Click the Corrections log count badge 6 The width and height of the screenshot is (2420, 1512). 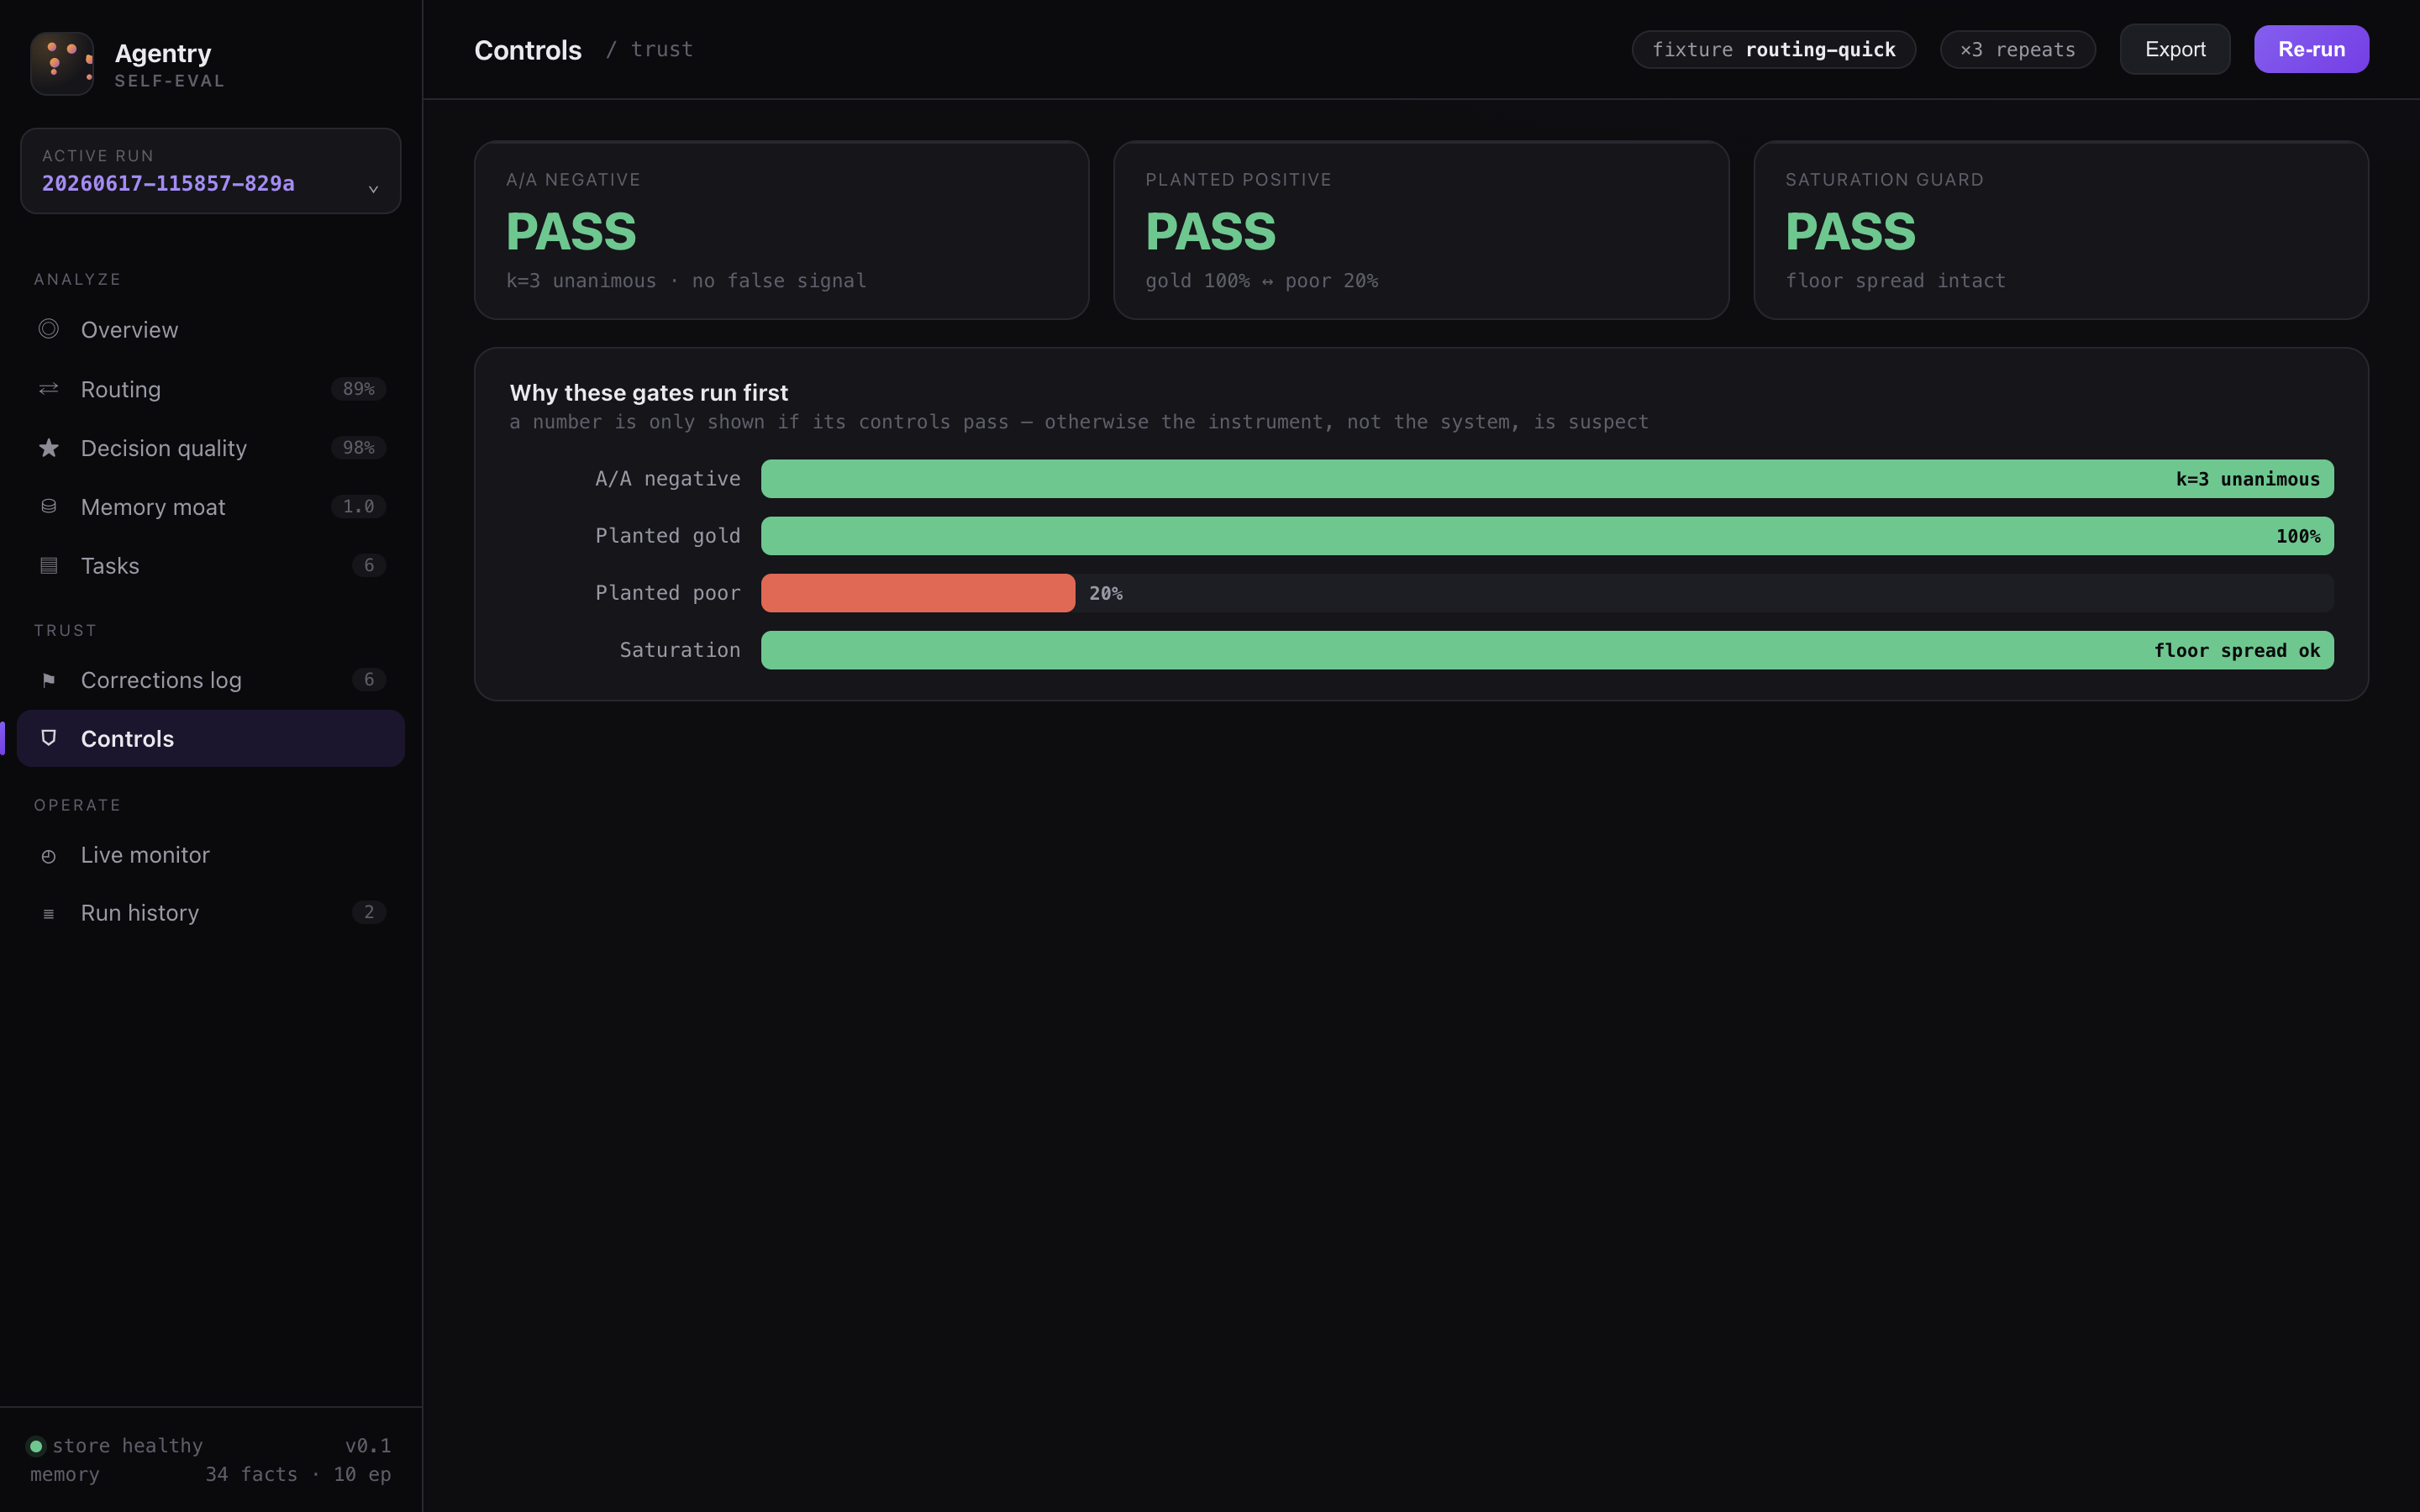point(369,680)
